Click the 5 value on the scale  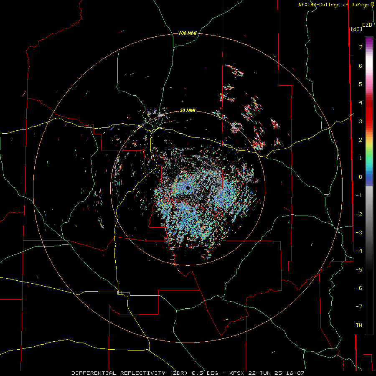361,84
